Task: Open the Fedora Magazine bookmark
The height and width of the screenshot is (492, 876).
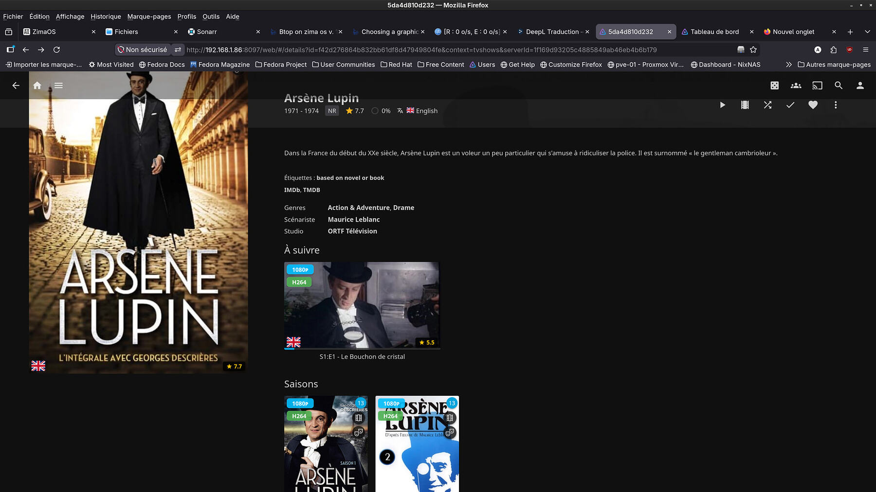Action: (219, 65)
